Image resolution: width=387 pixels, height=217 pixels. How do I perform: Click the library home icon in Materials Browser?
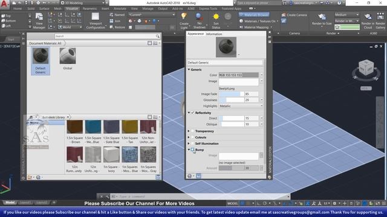[31, 118]
